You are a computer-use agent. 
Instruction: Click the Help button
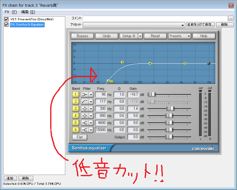[204, 36]
